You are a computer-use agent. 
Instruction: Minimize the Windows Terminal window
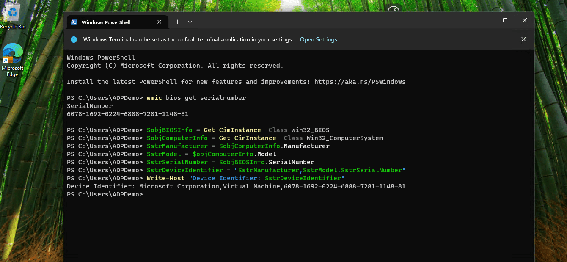pos(485,20)
